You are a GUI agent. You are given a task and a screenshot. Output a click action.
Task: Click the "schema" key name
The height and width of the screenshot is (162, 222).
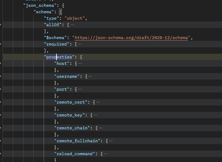click(44, 12)
